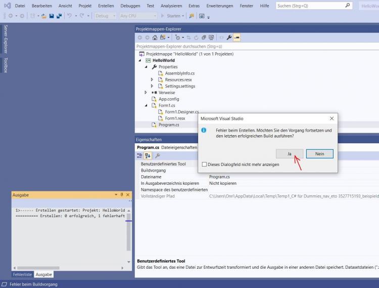The width and height of the screenshot is (379, 288).
Task: Click the navigate backward toolbar icon
Action: 11,16
